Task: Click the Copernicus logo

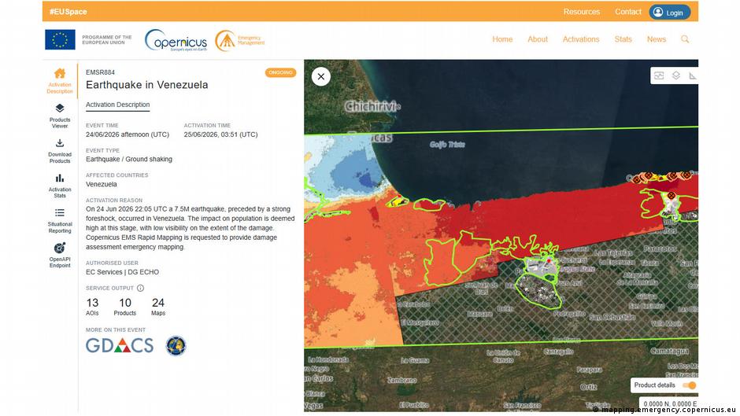Action: pyautogui.click(x=176, y=41)
